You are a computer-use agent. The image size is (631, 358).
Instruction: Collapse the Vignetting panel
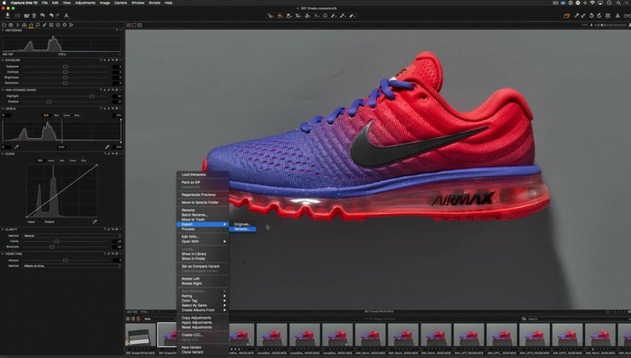pyautogui.click(x=3, y=254)
